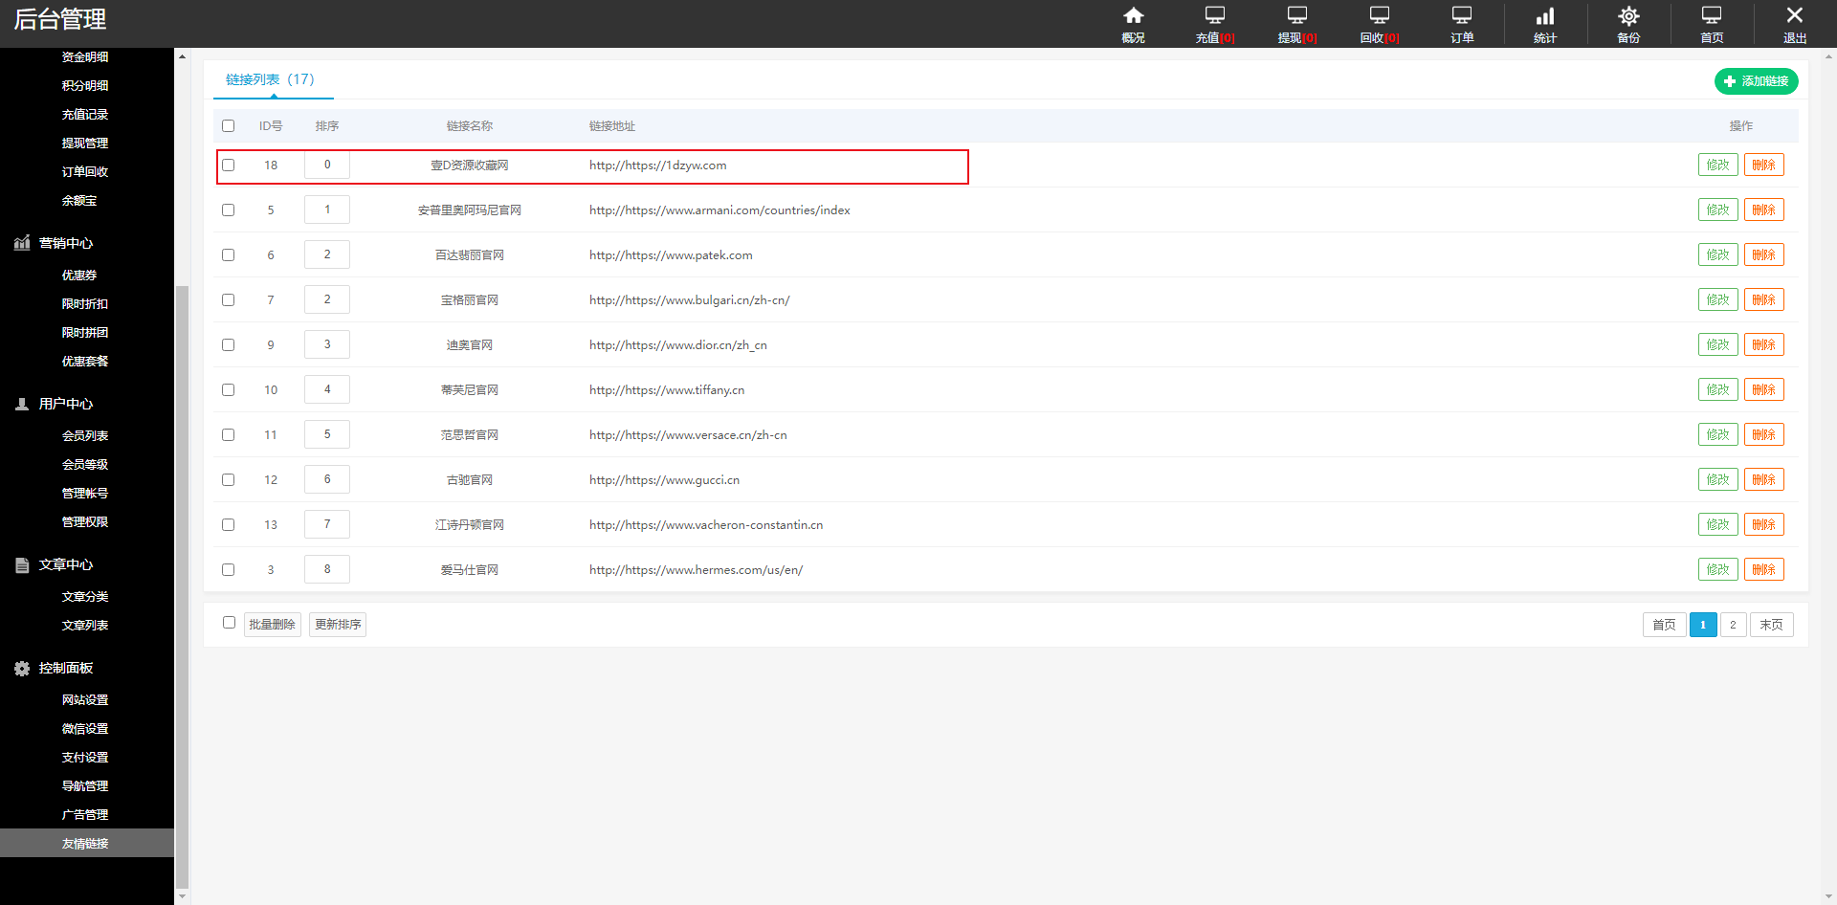Click the 备份 backup gear icon

1628,24
